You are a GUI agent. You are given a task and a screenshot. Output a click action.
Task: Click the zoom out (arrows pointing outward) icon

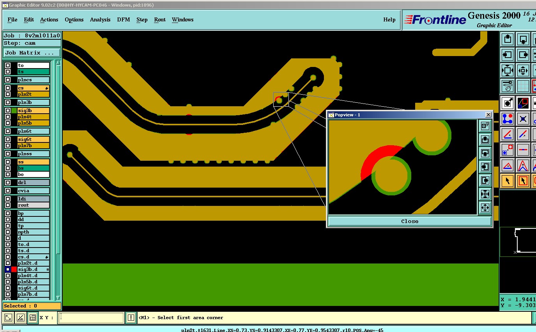(x=523, y=70)
